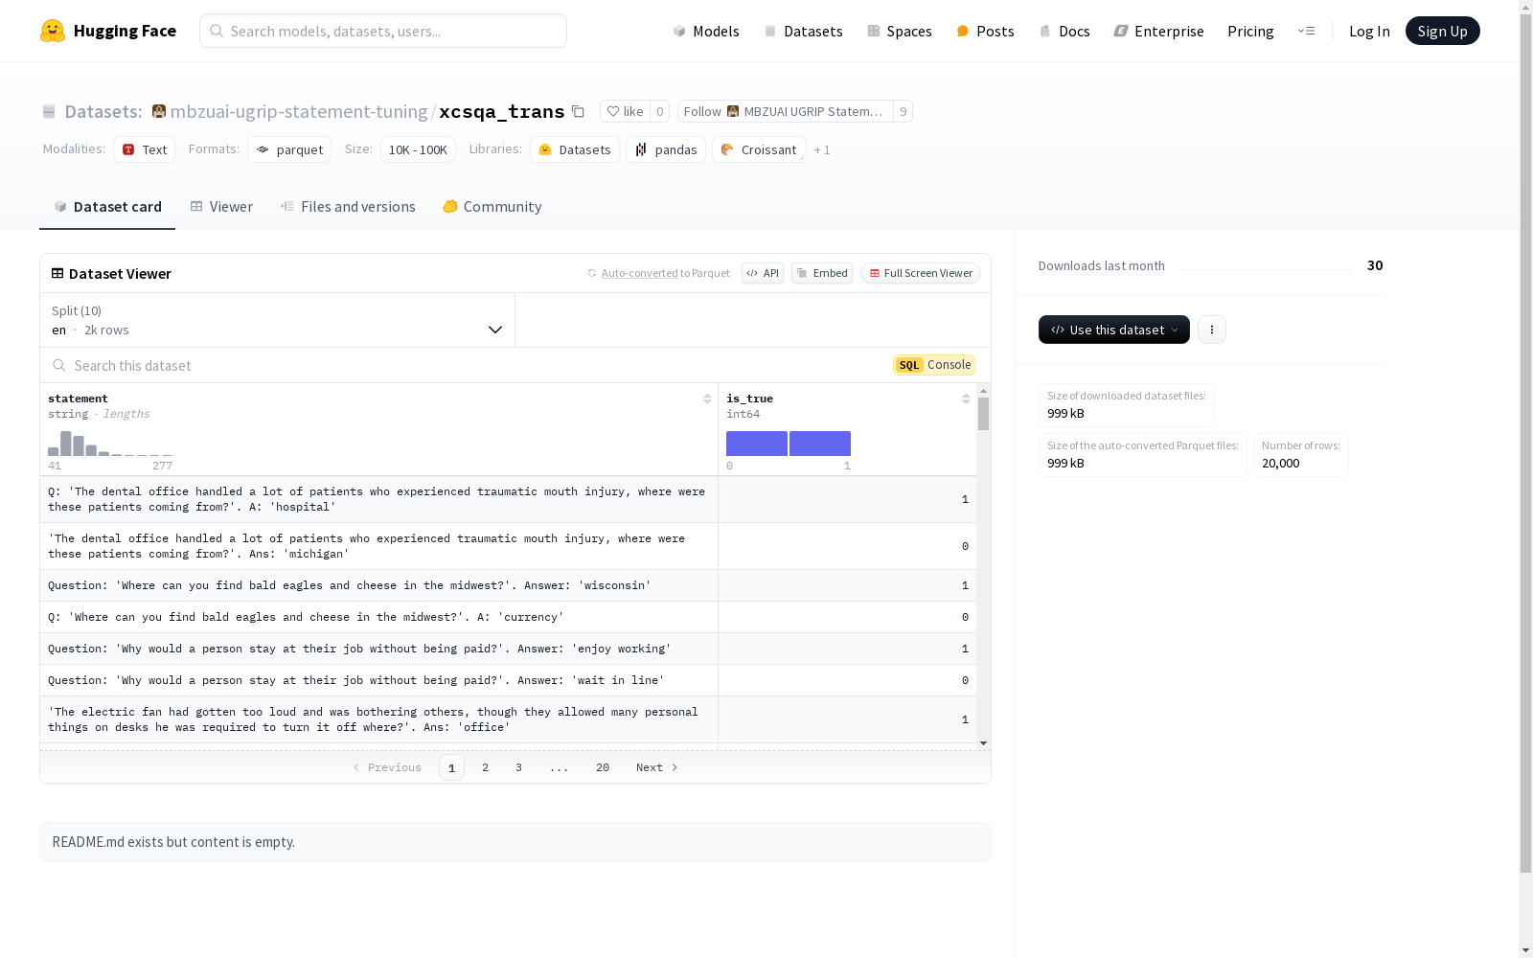Open the navigation overflow menu icon
The width and height of the screenshot is (1533, 958).
click(x=1306, y=31)
